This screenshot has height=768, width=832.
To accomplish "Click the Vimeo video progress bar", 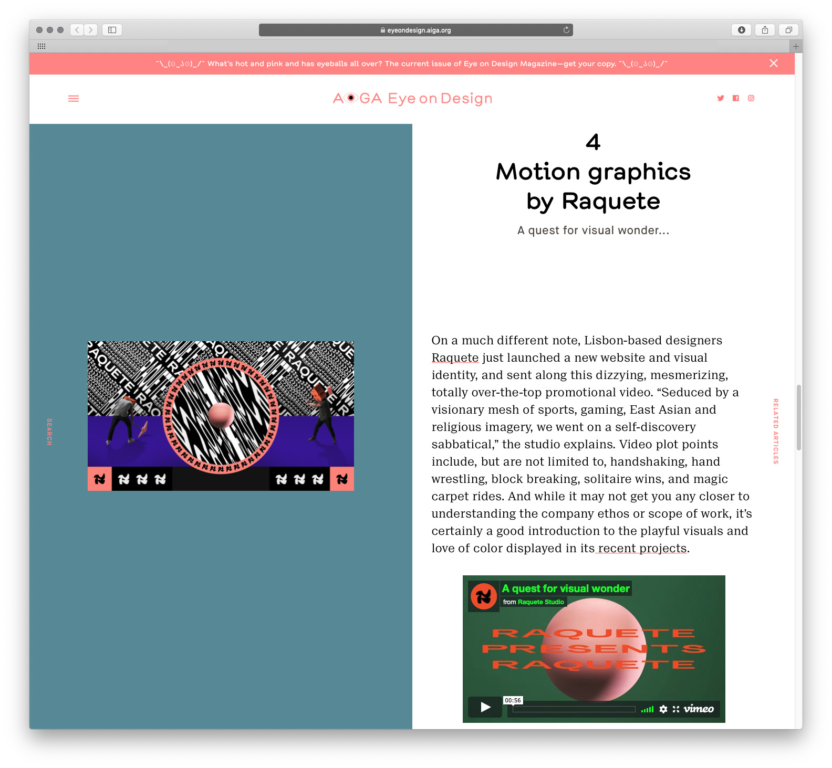I will click(x=574, y=709).
